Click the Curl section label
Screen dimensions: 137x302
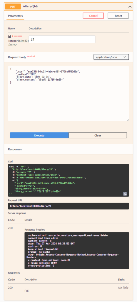[x=10, y=161]
